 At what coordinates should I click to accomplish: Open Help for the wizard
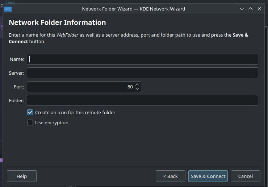(x=22, y=176)
